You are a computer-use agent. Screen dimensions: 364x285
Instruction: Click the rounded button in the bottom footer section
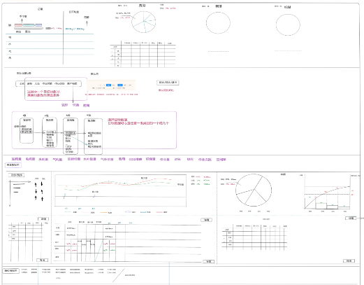click(x=10, y=271)
